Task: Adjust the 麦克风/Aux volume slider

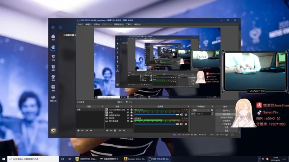Action: 157,114
